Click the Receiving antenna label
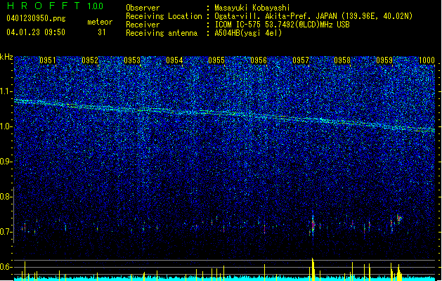 click(162, 33)
